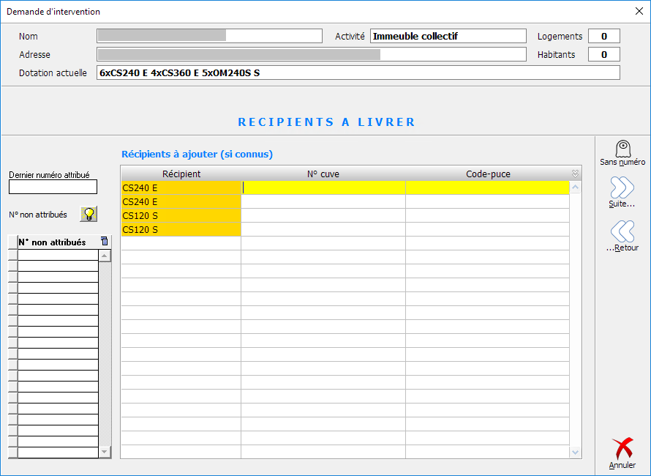Select the N° cuve cell of the first row
The height and width of the screenshot is (476, 651).
click(323, 188)
